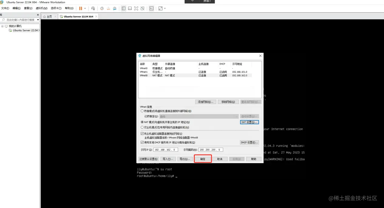This screenshot has height=208, width=384.
Task: Click the VMware Workstation title bar logo
Action: tap(2, 2)
